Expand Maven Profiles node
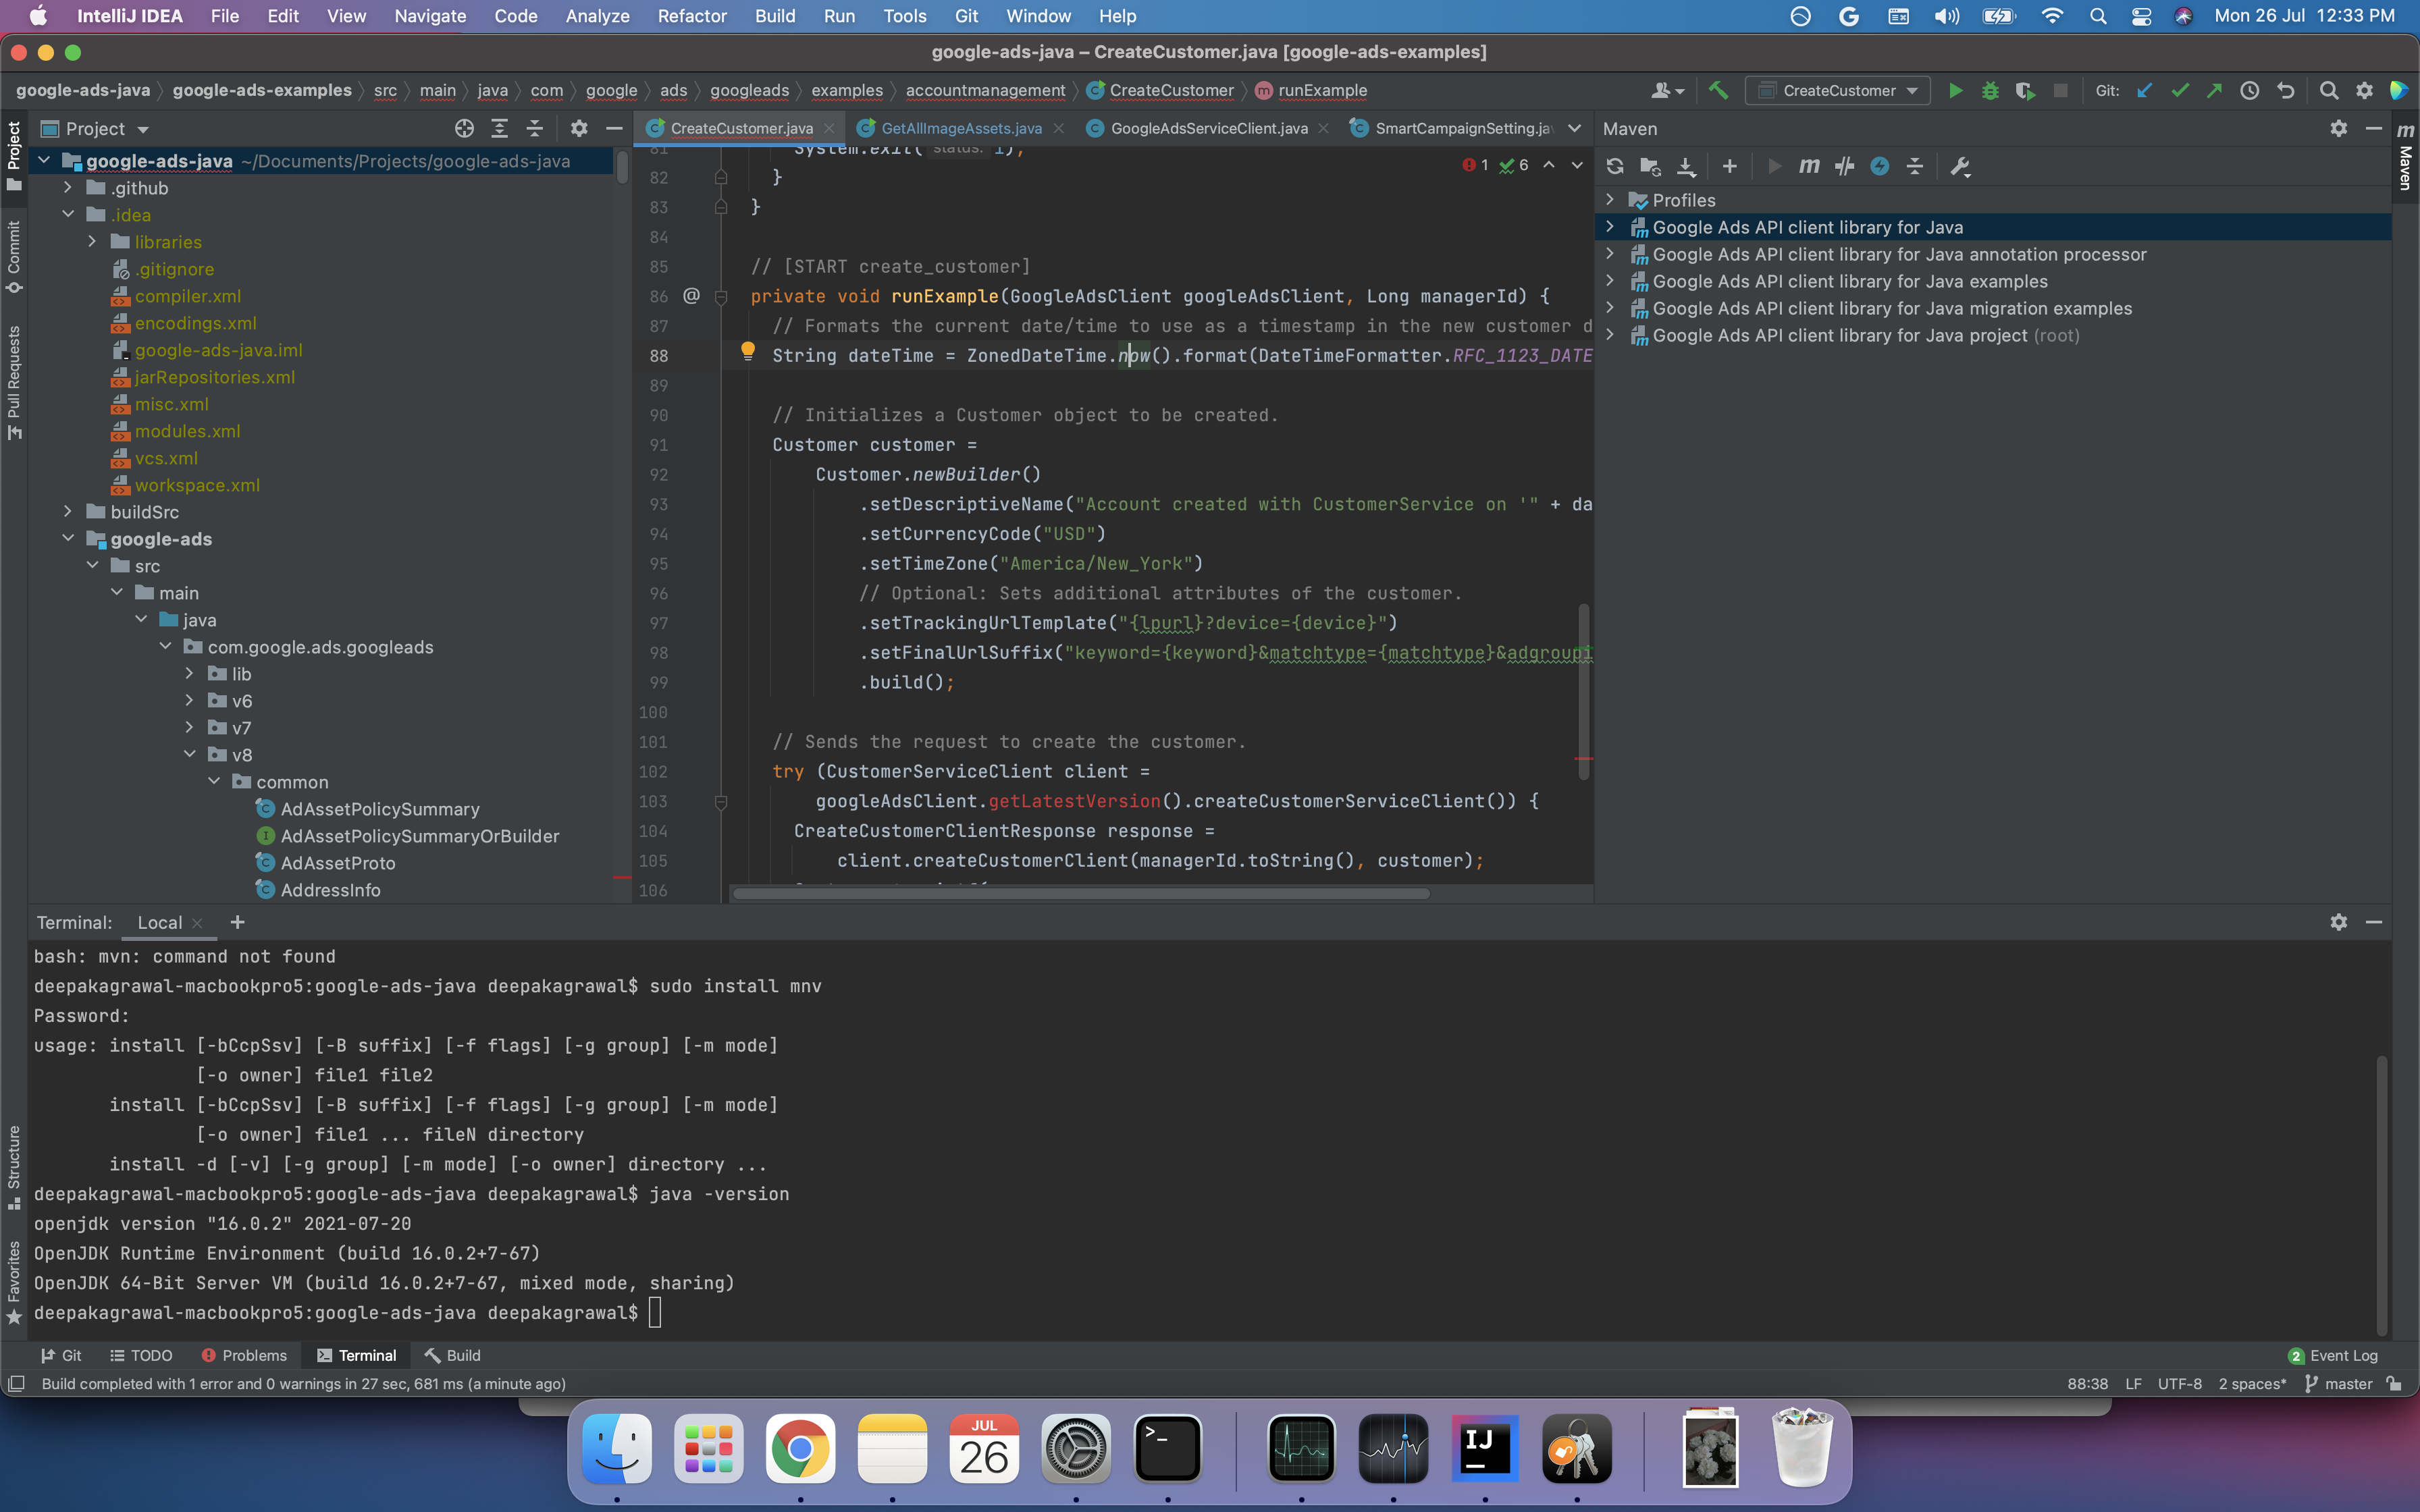This screenshot has height=1512, width=2420. click(x=1610, y=200)
